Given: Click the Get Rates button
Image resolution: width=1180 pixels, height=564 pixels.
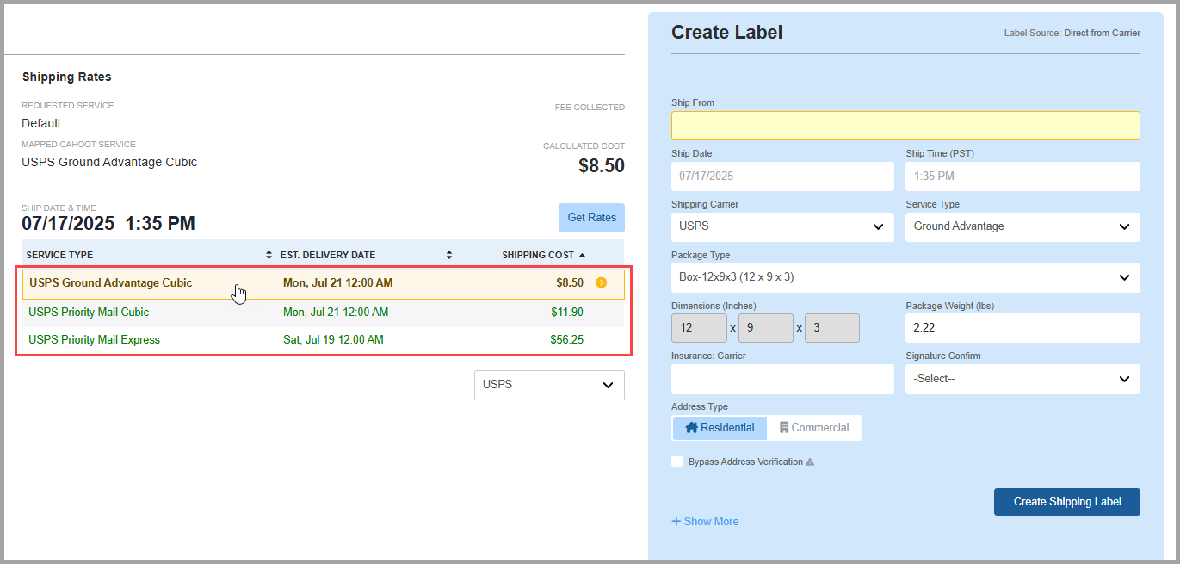Looking at the screenshot, I should coord(592,218).
